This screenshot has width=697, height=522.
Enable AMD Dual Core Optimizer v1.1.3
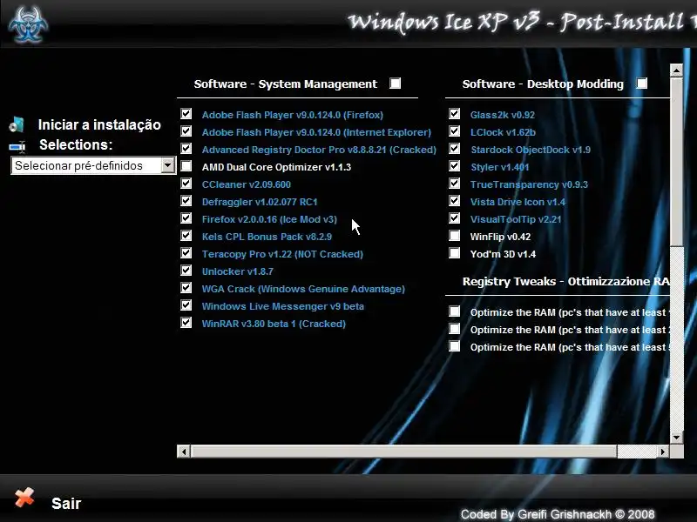[x=186, y=166]
